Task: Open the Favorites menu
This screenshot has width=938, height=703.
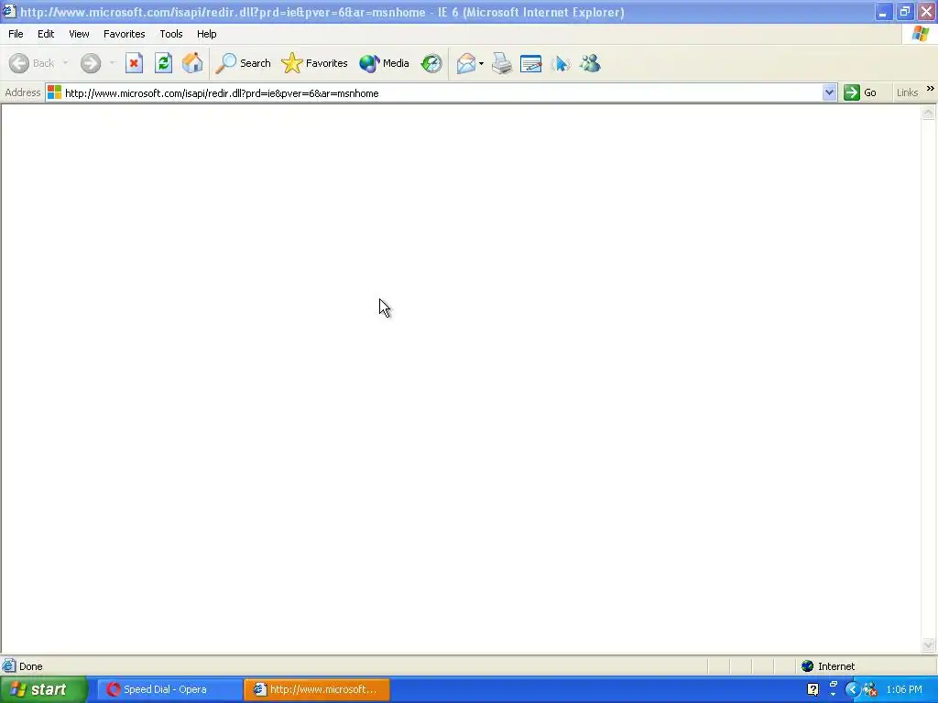Action: 124,34
